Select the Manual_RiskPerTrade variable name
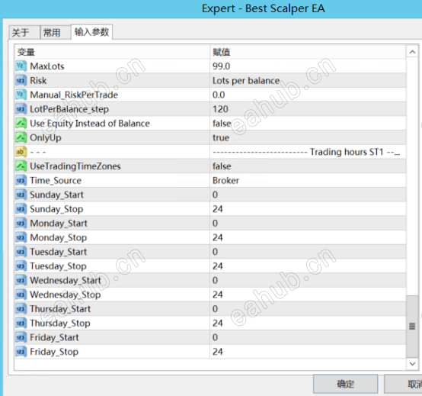 [74, 95]
